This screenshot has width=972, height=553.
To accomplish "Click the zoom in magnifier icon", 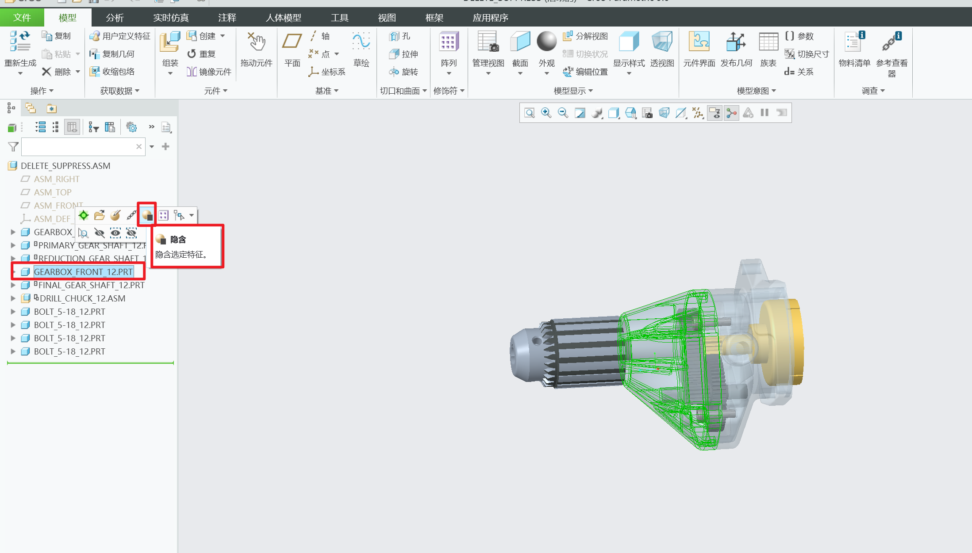I will [x=546, y=113].
